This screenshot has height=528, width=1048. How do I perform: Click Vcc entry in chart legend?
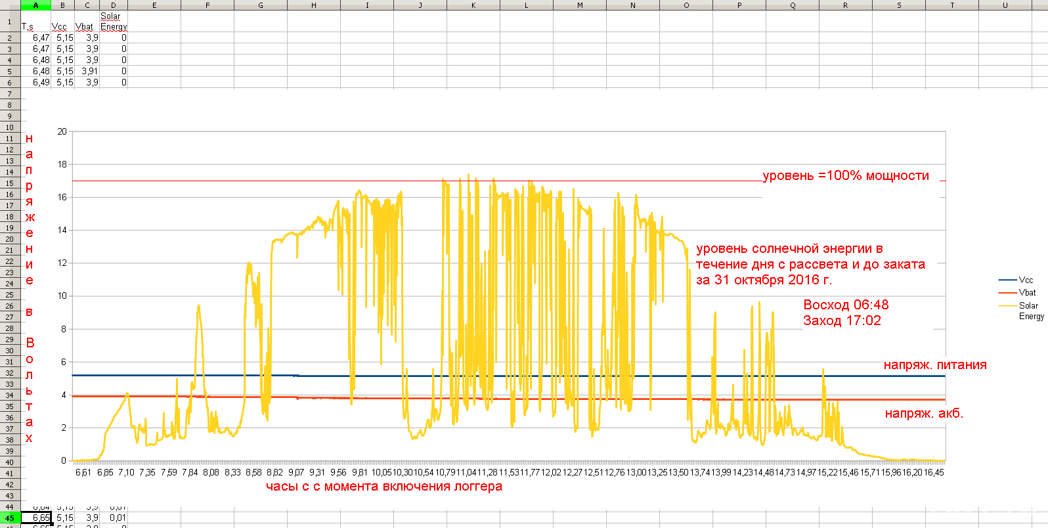(1025, 280)
